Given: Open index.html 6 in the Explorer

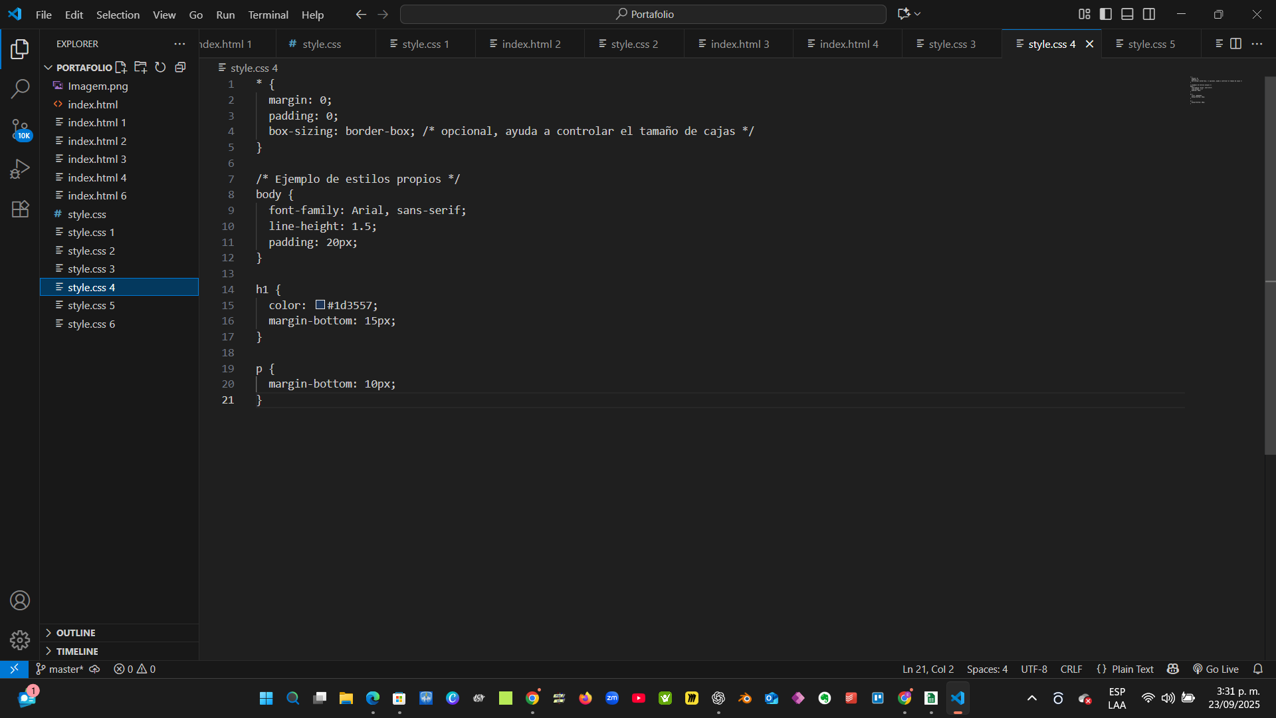Looking at the screenshot, I should 120,195.
